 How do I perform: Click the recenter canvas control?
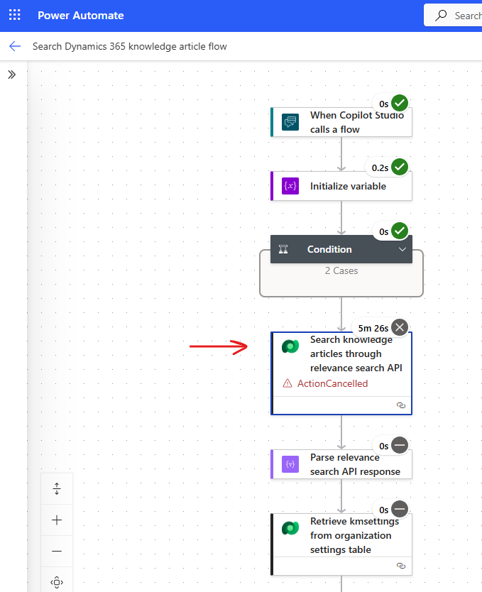pos(57,582)
